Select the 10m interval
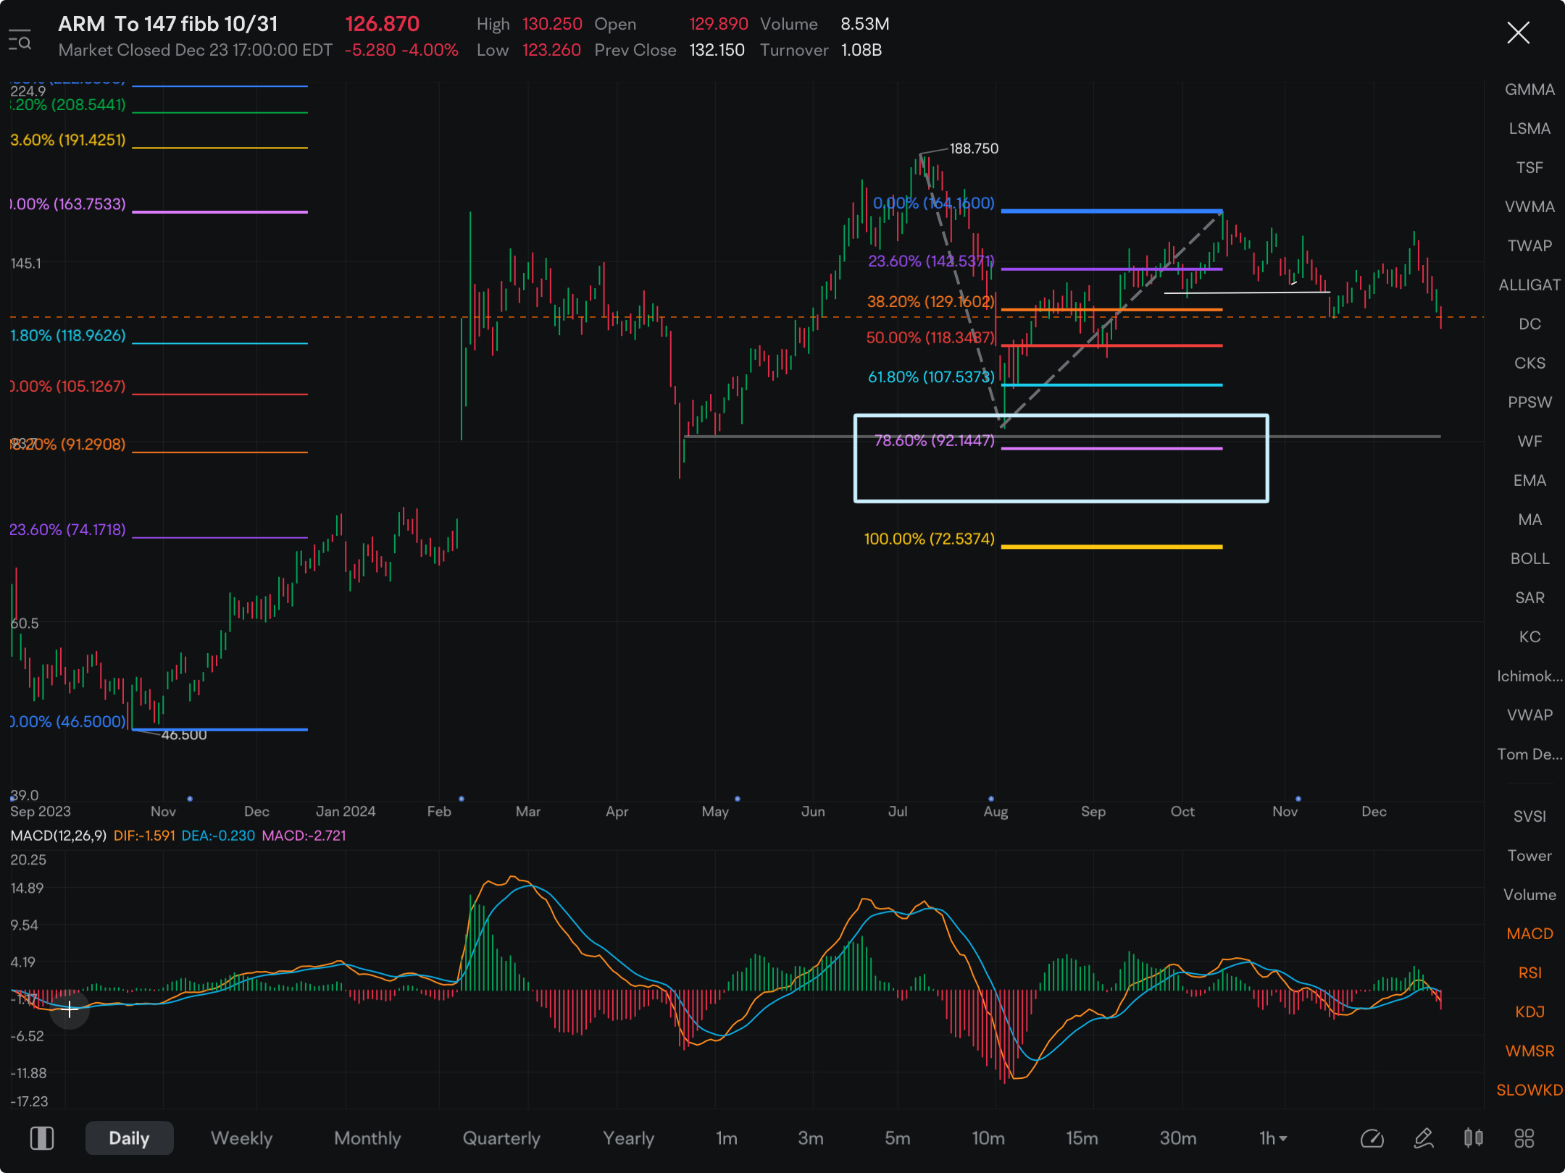The width and height of the screenshot is (1565, 1173). coord(988,1138)
